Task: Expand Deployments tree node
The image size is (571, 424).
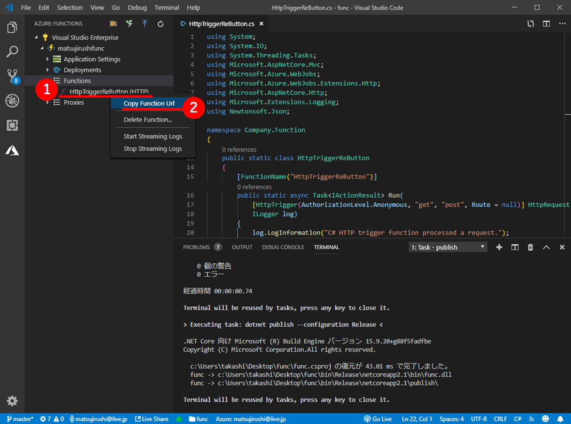Action: click(x=47, y=69)
